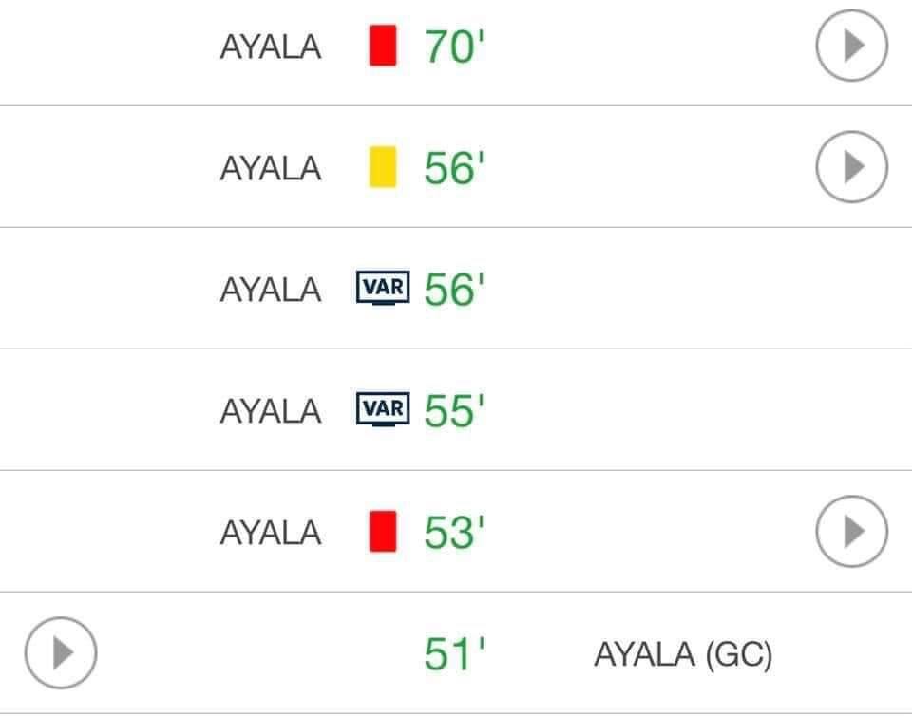Click the 51' minute marker
Screen dimensions: 912x716
[x=454, y=654]
